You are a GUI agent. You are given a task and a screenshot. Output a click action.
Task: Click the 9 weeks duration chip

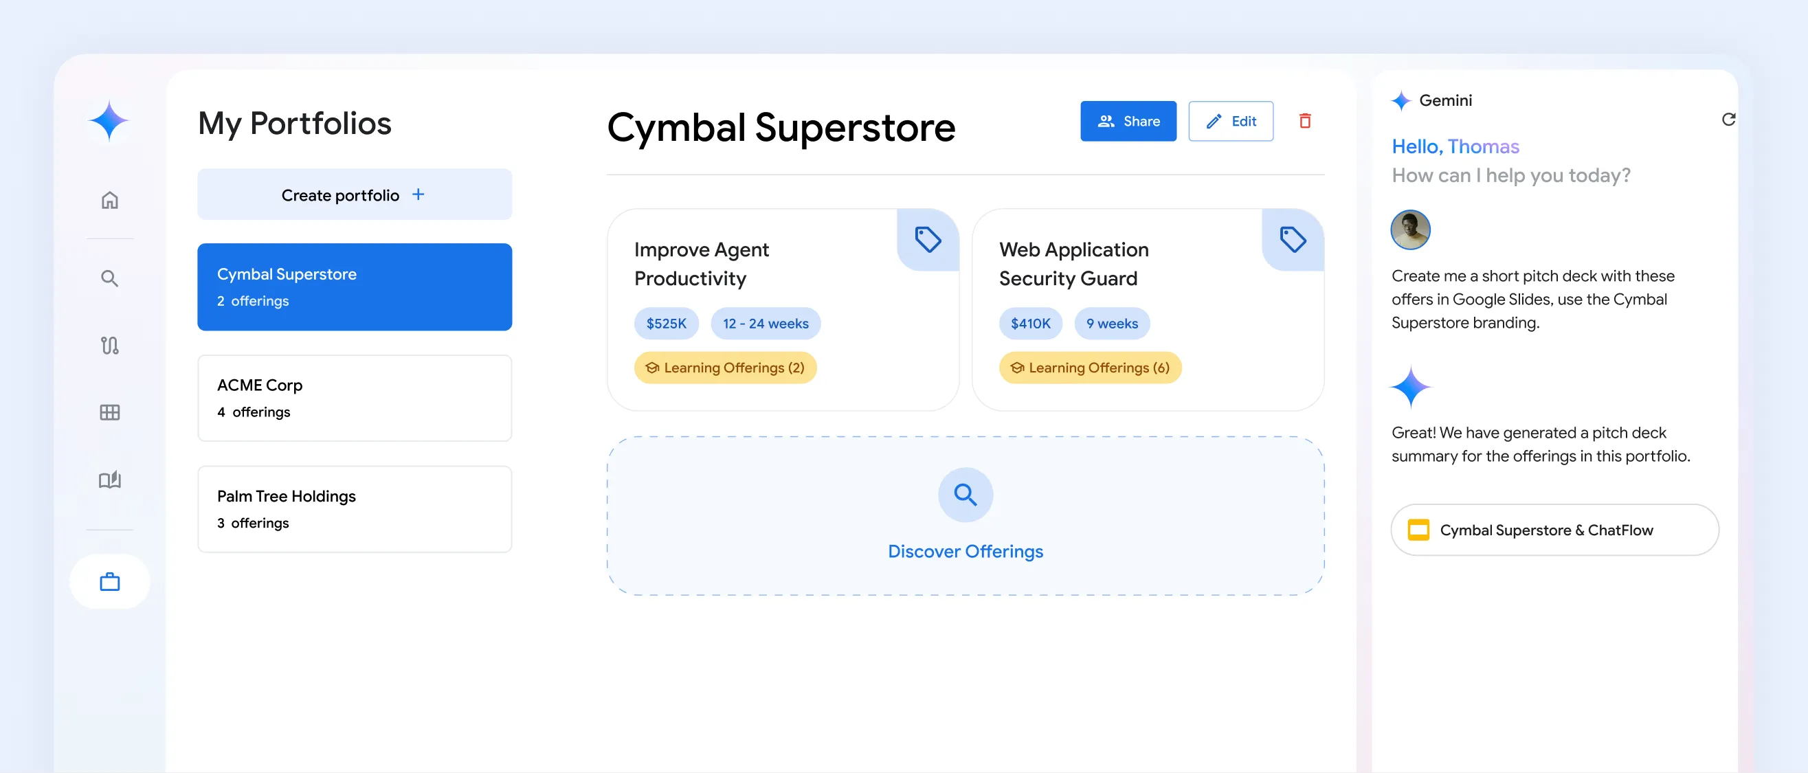(1112, 323)
